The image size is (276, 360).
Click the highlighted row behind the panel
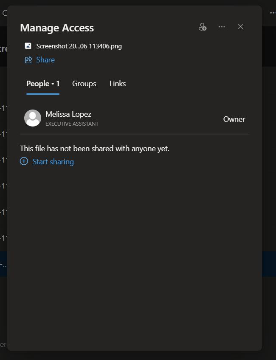click(269, 264)
